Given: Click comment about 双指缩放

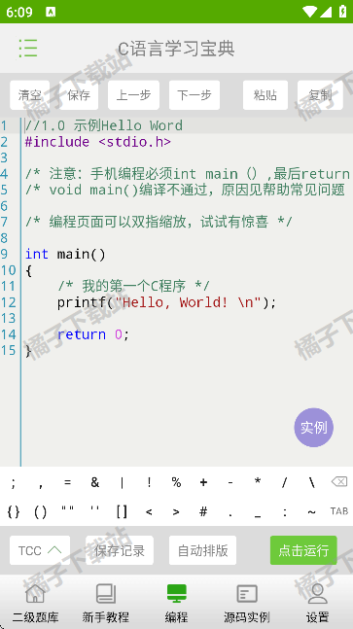Looking at the screenshot, I should coord(159,222).
